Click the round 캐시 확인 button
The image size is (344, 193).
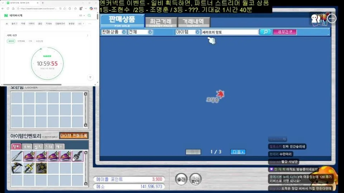pos(195,179)
